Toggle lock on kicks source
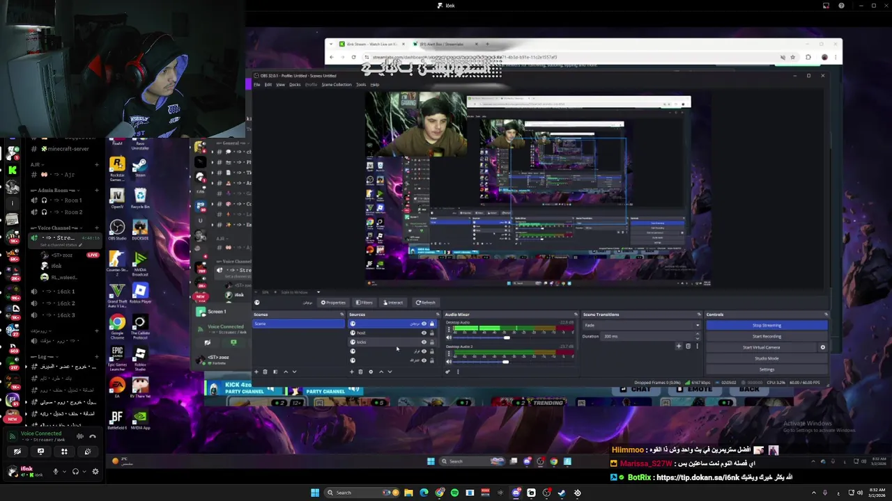Screen dimensions: 892x501 coord(432,342)
